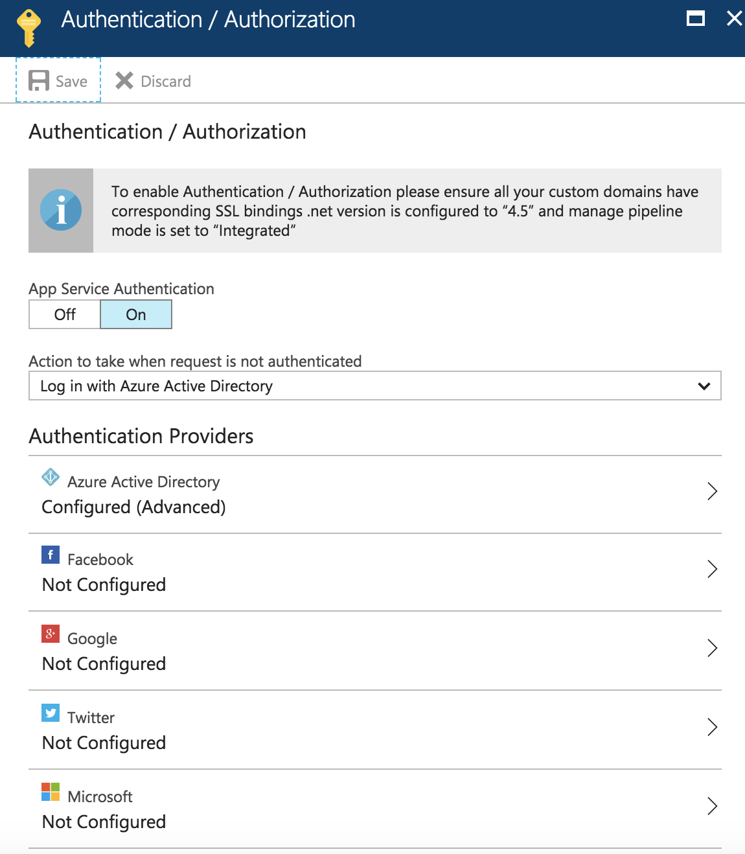Viewport: 745px width, 854px height.
Task: Click the page heading below the toolbar
Action: coord(167,132)
